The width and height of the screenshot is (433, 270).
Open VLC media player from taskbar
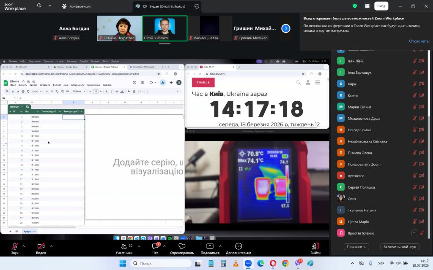236,263
